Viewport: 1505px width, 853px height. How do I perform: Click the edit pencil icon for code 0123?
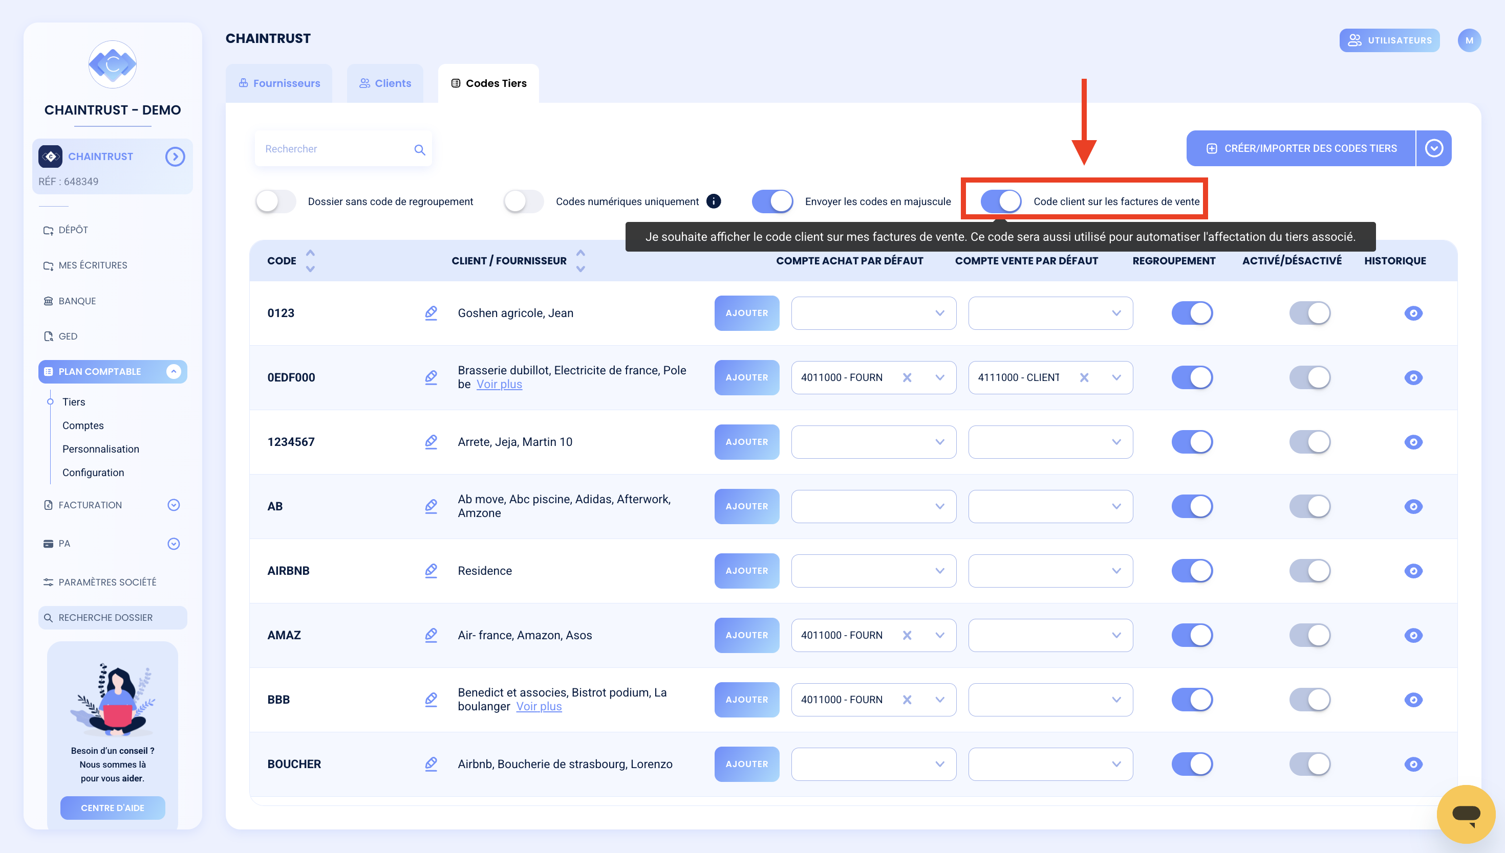point(431,313)
